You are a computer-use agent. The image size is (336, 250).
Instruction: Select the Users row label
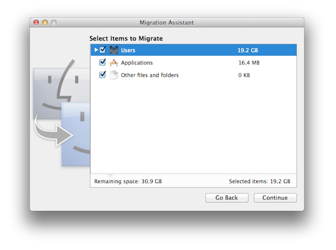(128, 50)
